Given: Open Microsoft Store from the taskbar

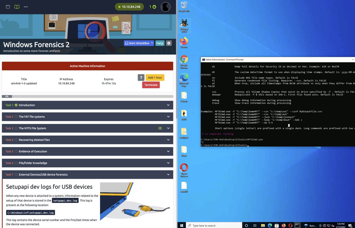Looking at the screenshot, I should pos(276,225).
